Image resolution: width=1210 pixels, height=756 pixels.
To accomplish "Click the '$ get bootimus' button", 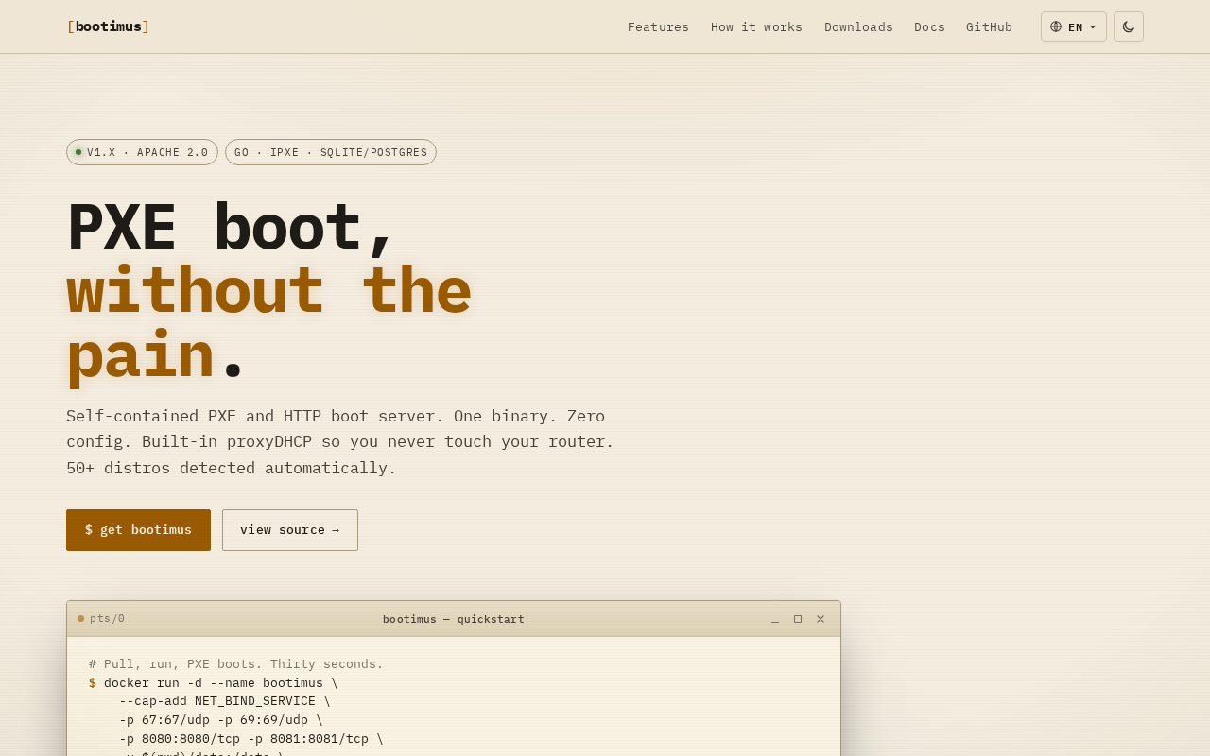I will [138, 530].
